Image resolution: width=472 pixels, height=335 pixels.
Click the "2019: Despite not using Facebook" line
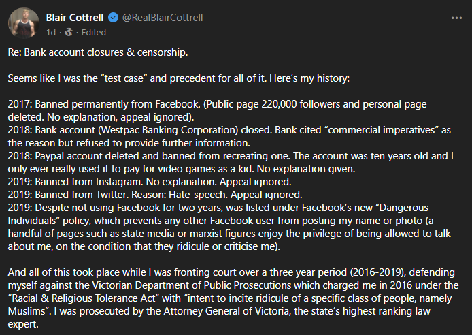[84, 208]
